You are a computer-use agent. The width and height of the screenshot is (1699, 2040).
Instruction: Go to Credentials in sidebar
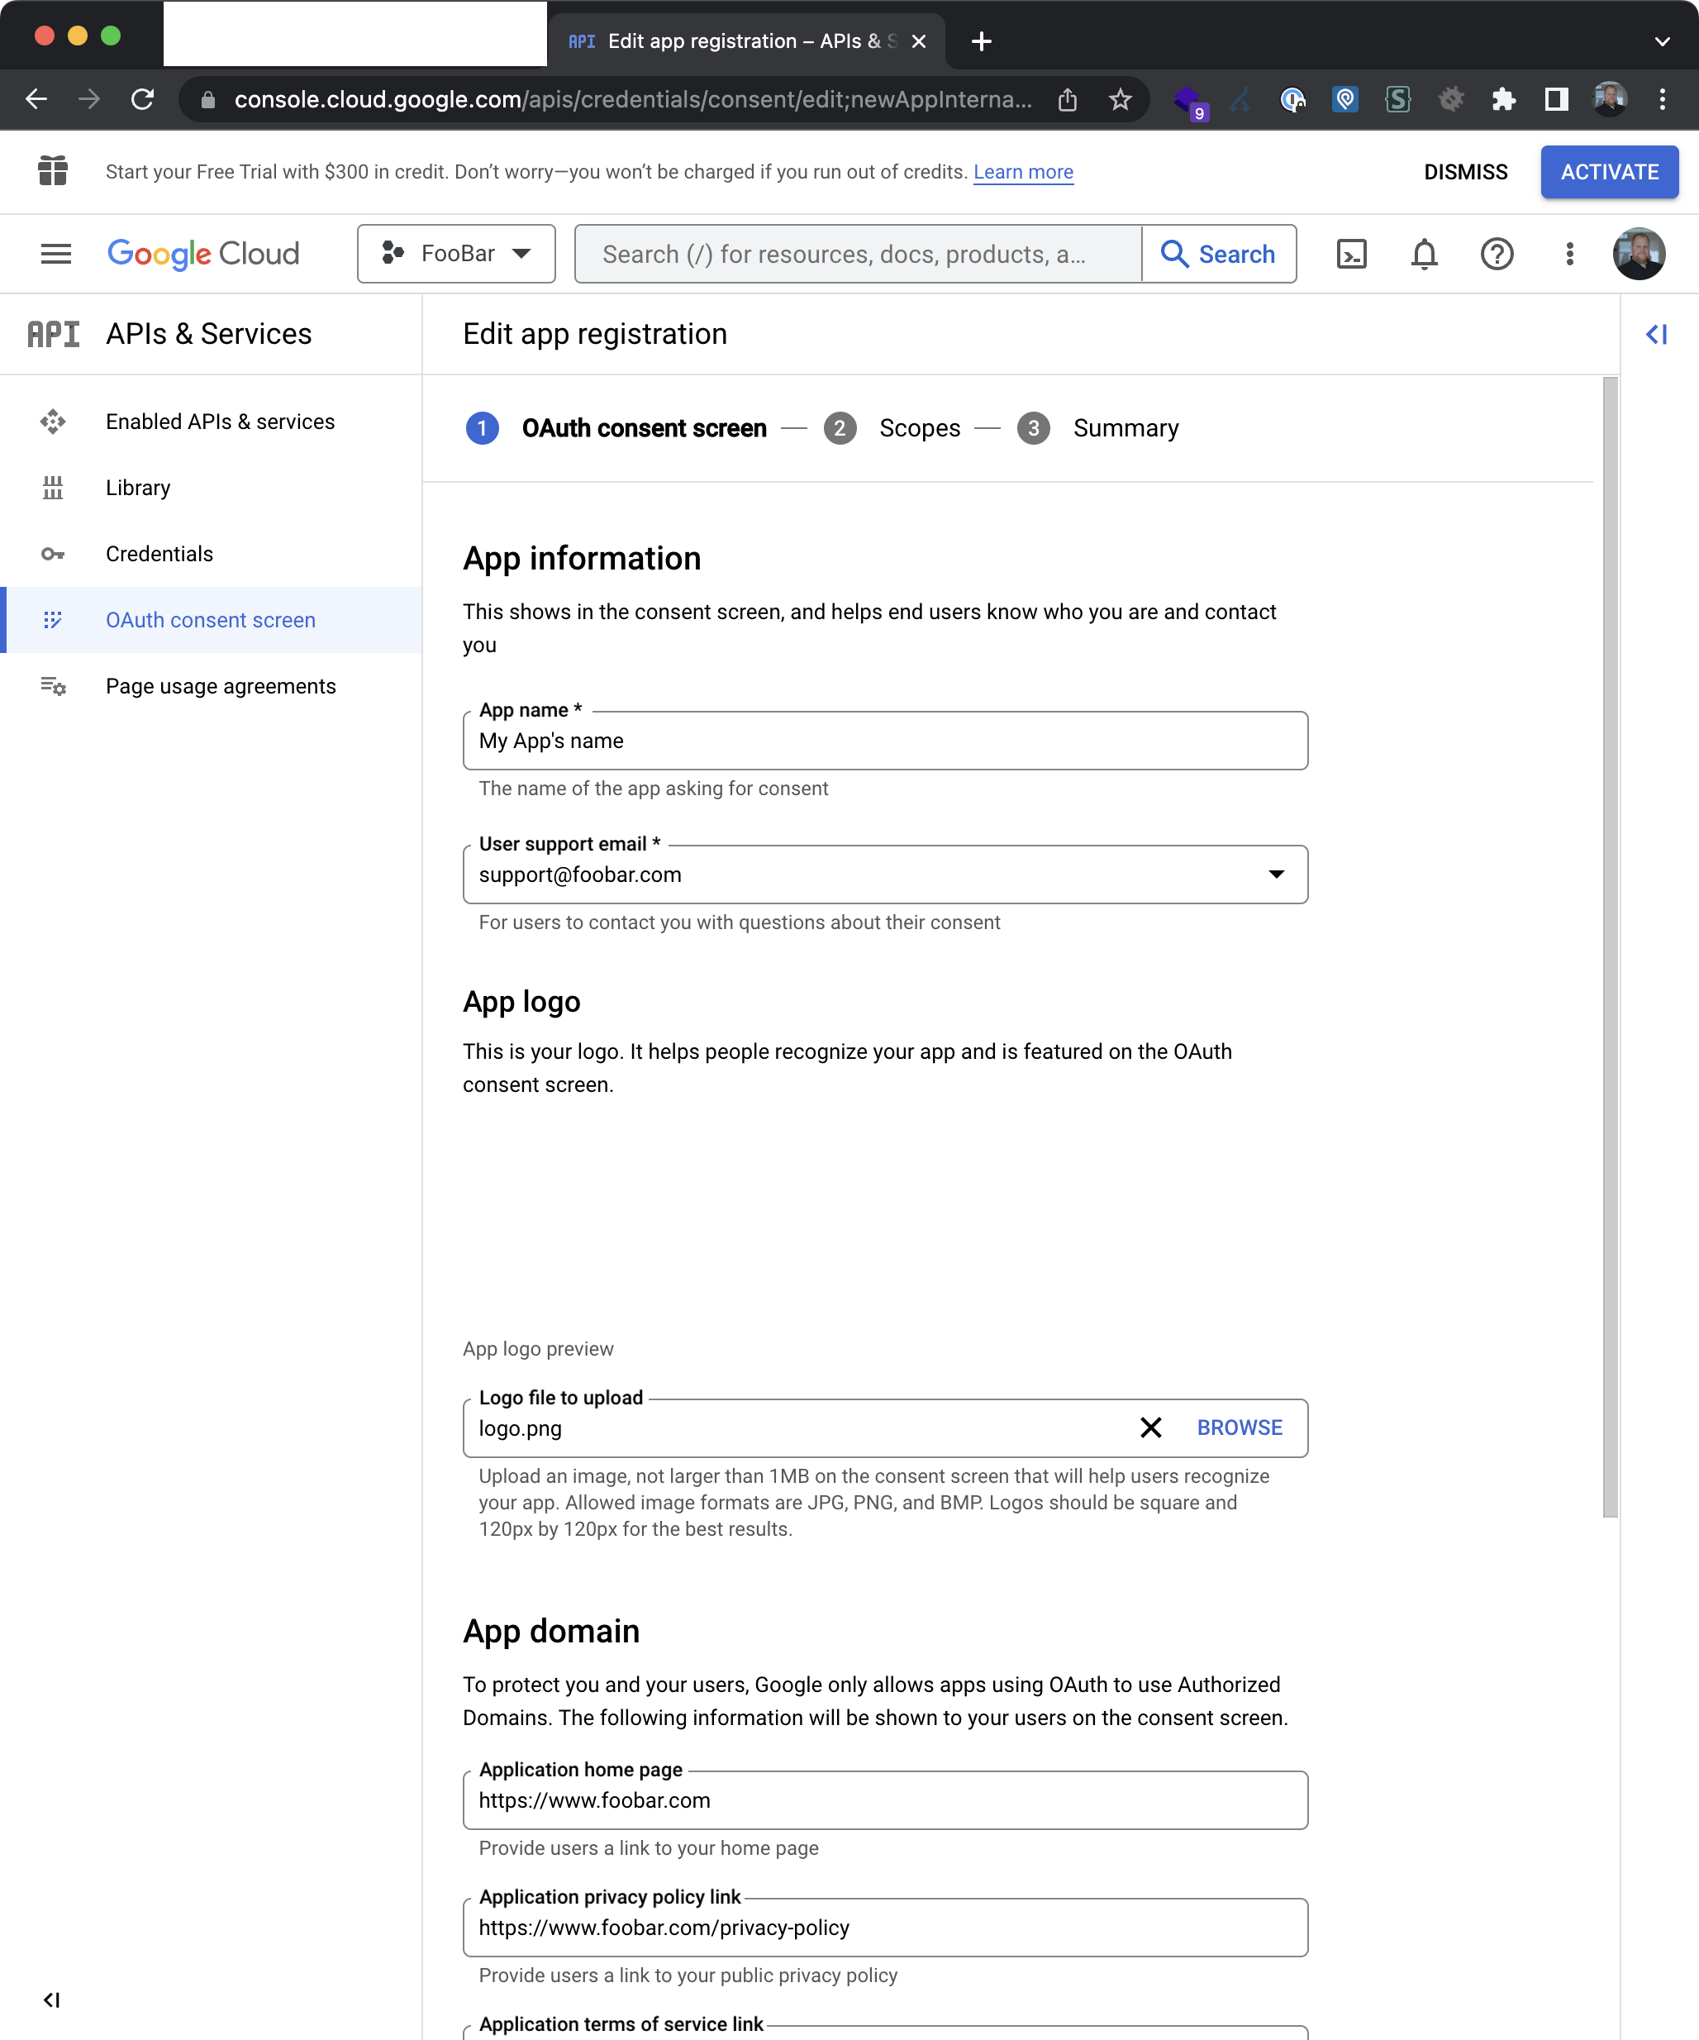click(159, 554)
